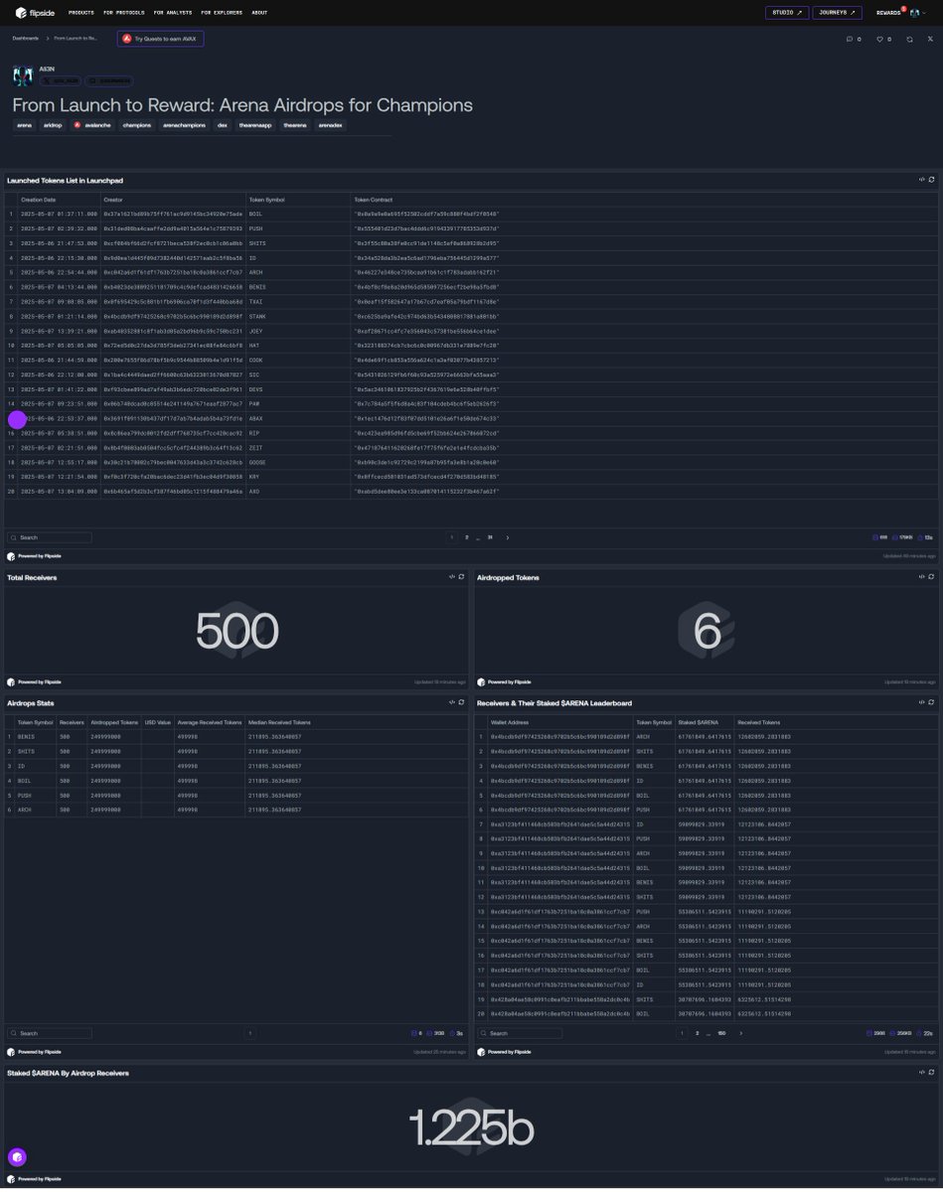Click the GOOSE token symbol cell
Image resolution: width=943 pixels, height=1192 pixels.
click(298, 462)
